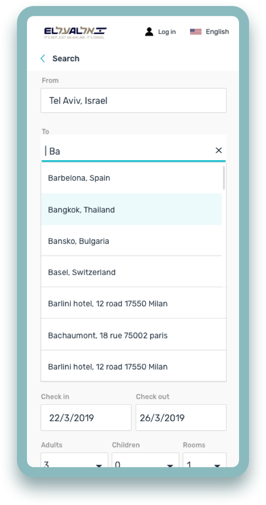Choose Bansko, Bulgaria from list
Image resolution: width=266 pixels, height=505 pixels.
click(131, 241)
